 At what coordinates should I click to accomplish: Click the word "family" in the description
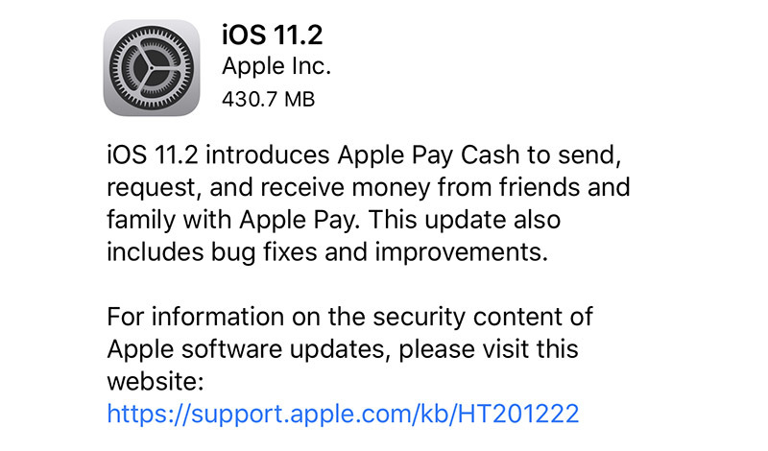141,221
